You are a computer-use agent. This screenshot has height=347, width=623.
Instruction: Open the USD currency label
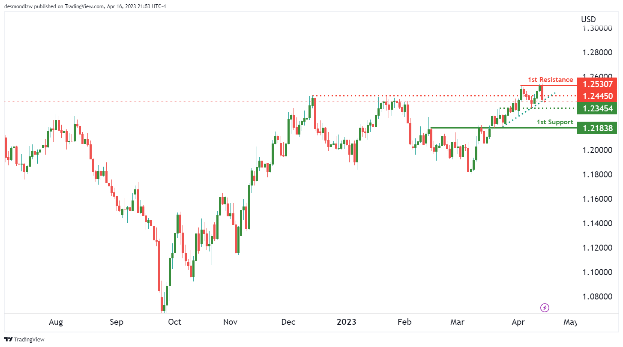tap(588, 19)
